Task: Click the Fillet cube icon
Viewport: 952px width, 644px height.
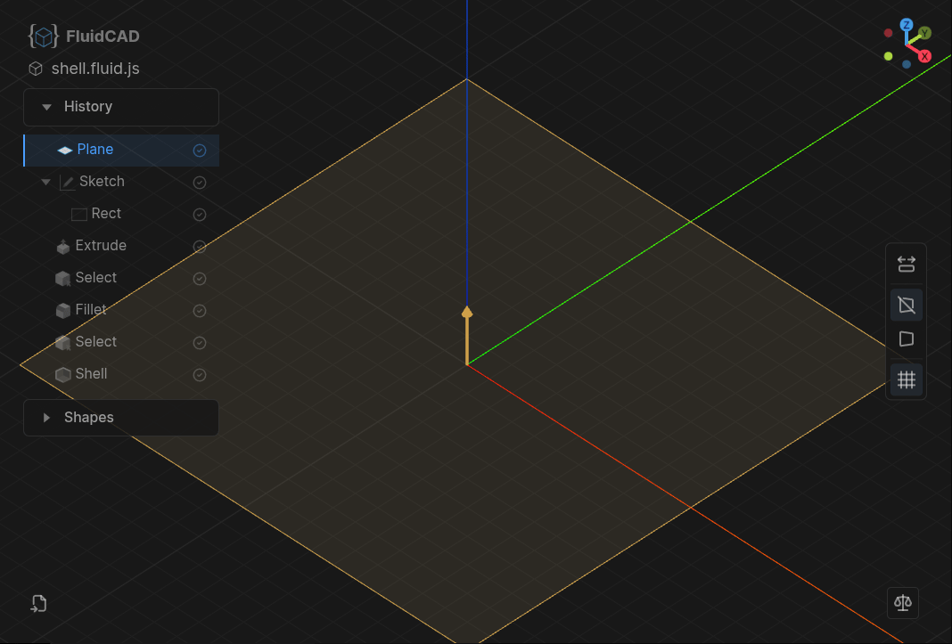Action: pos(63,311)
